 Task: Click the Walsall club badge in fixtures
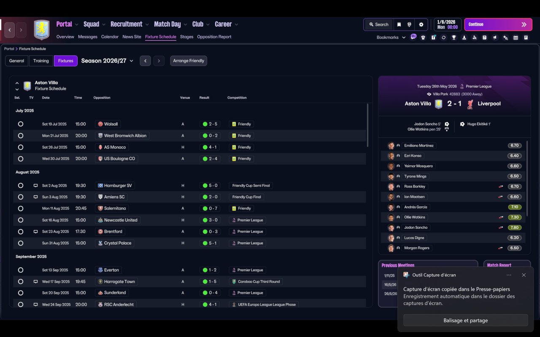click(x=100, y=124)
